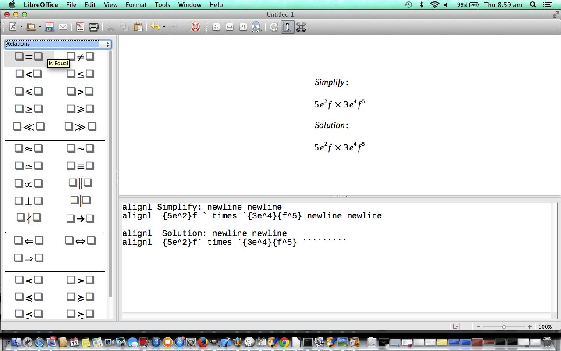The width and height of the screenshot is (561, 351).
Task: Insert the Much Less Than relation
Action: pyautogui.click(x=29, y=127)
